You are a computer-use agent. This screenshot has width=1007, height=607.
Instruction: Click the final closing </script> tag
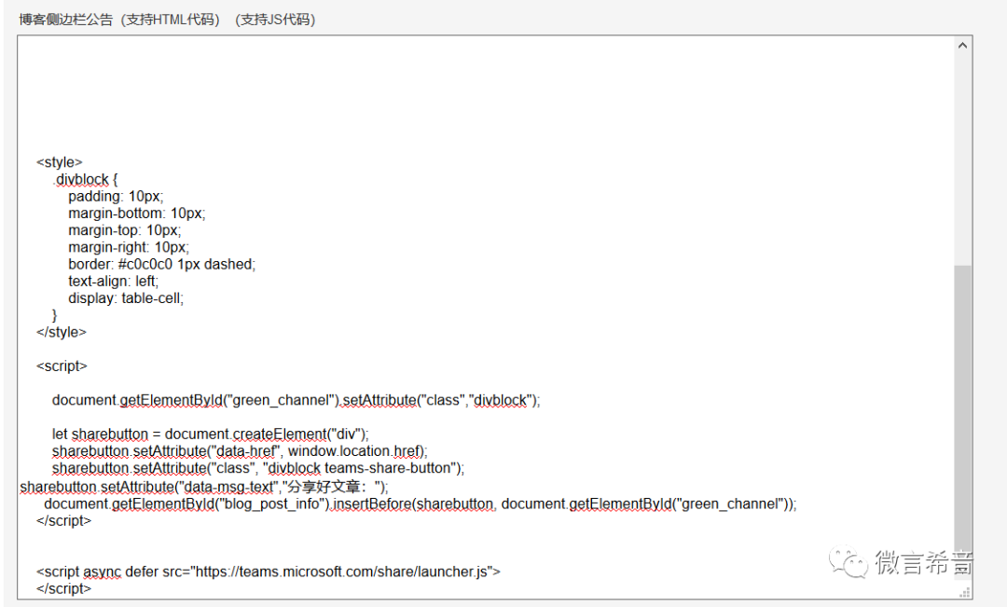(x=64, y=588)
